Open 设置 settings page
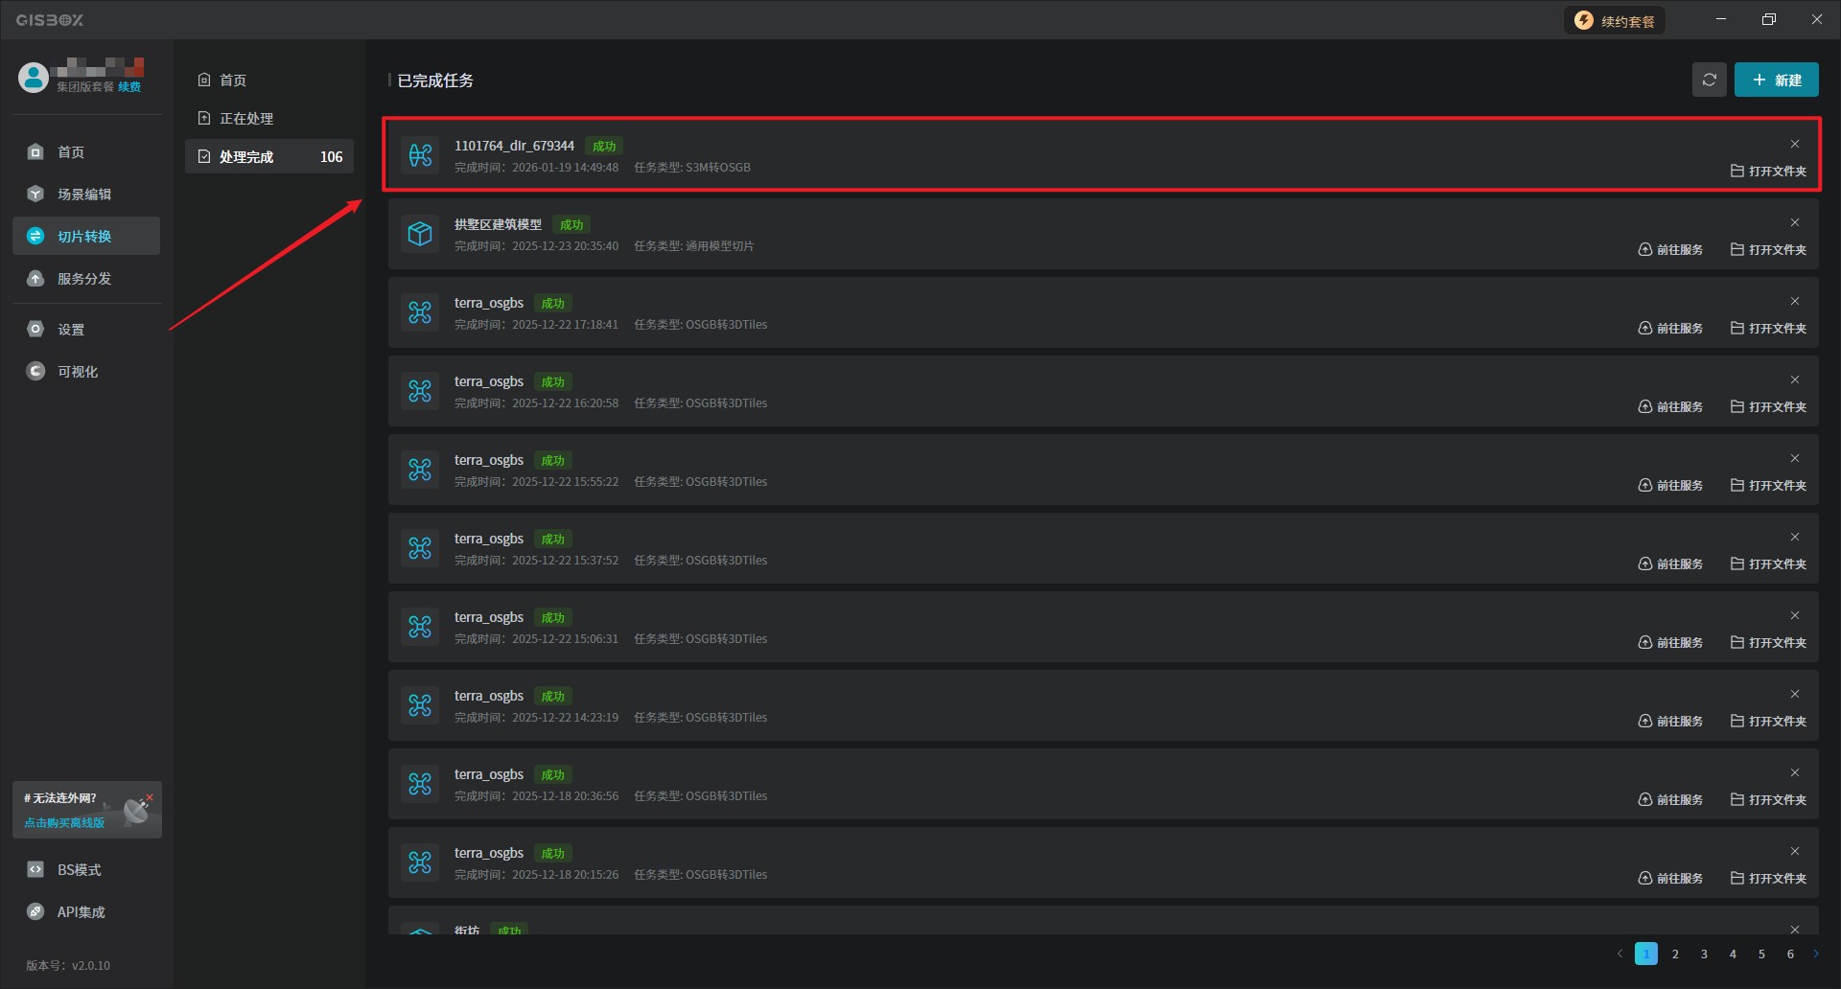Viewport: 1841px width, 989px height. (71, 330)
